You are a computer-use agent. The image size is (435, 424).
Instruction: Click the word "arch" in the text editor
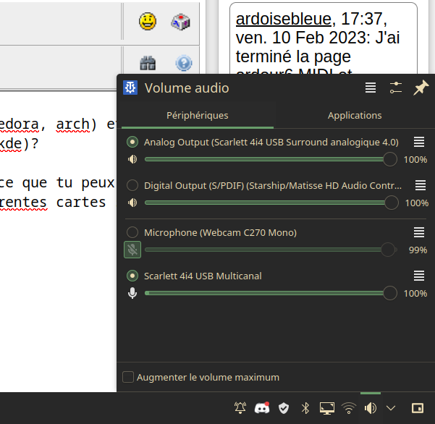(72, 124)
